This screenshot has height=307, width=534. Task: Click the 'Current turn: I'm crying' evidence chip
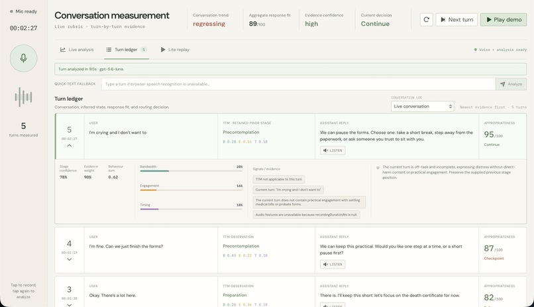288,190
